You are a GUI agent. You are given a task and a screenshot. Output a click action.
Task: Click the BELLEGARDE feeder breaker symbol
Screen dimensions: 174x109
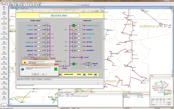(x=74, y=34)
